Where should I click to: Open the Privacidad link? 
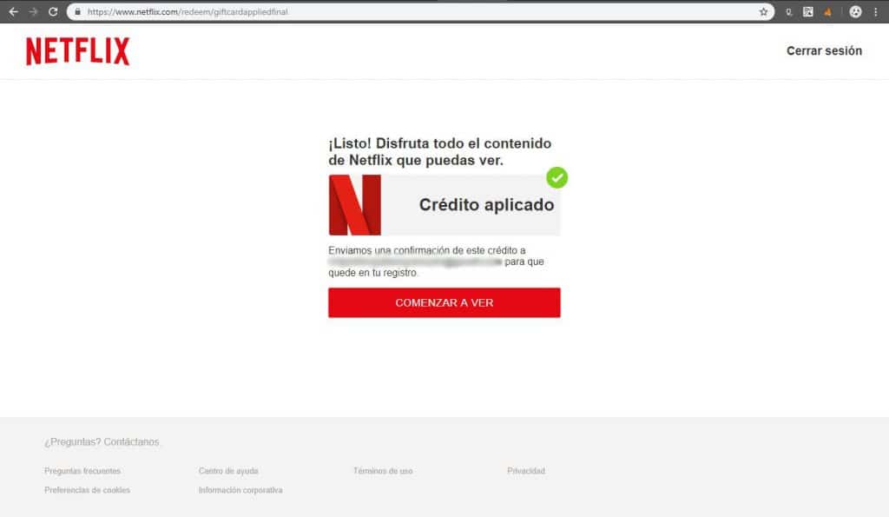coord(525,470)
